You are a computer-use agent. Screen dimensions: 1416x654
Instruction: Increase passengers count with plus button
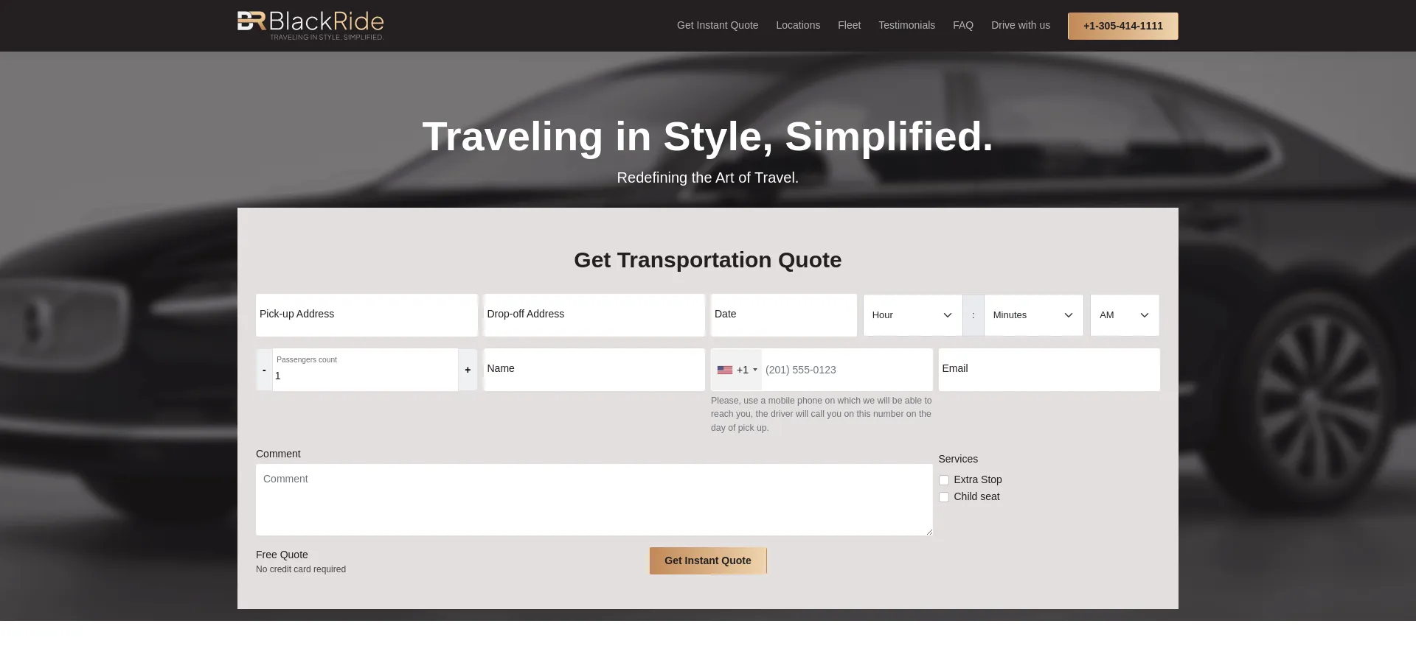click(x=468, y=370)
